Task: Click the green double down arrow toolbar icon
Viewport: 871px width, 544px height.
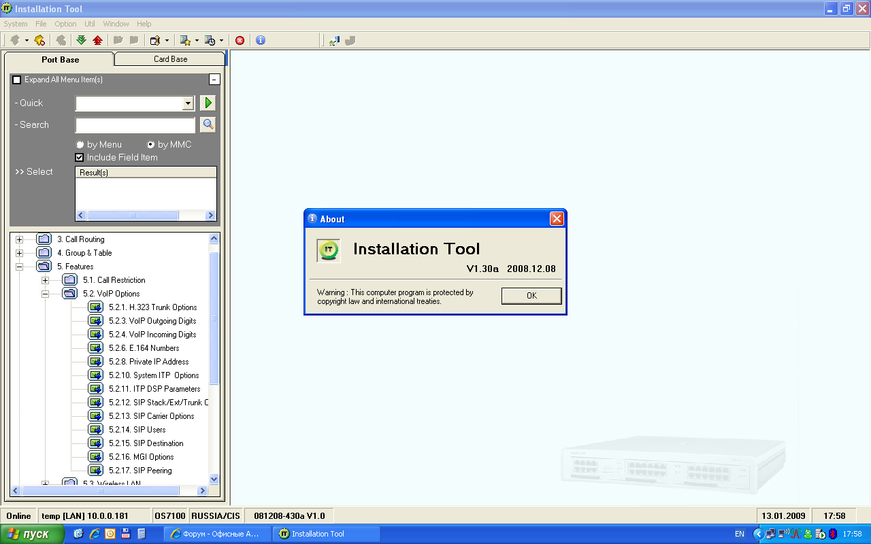Action: [x=81, y=40]
